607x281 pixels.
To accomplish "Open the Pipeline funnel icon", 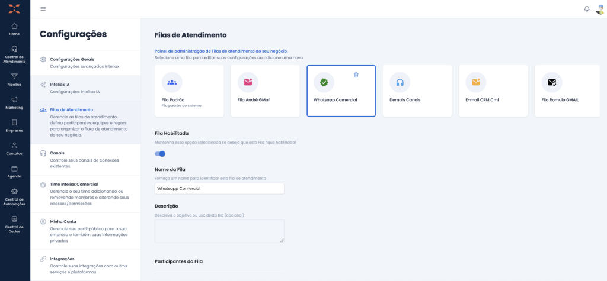I will 14,79.
